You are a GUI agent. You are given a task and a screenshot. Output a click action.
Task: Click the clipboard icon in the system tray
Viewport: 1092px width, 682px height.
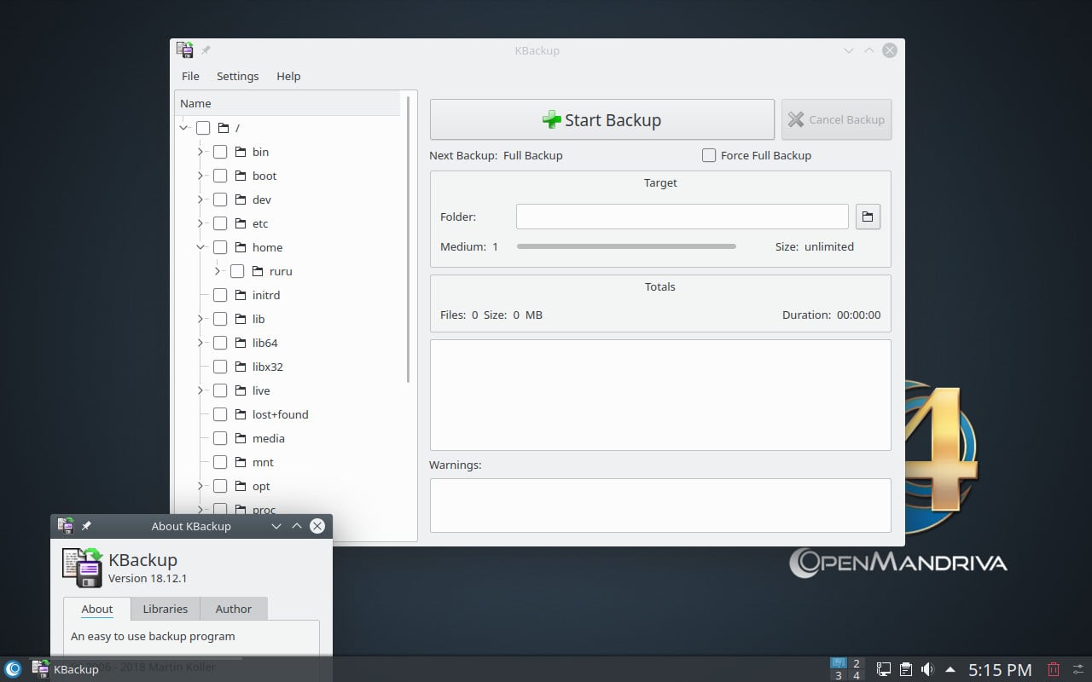tap(904, 669)
